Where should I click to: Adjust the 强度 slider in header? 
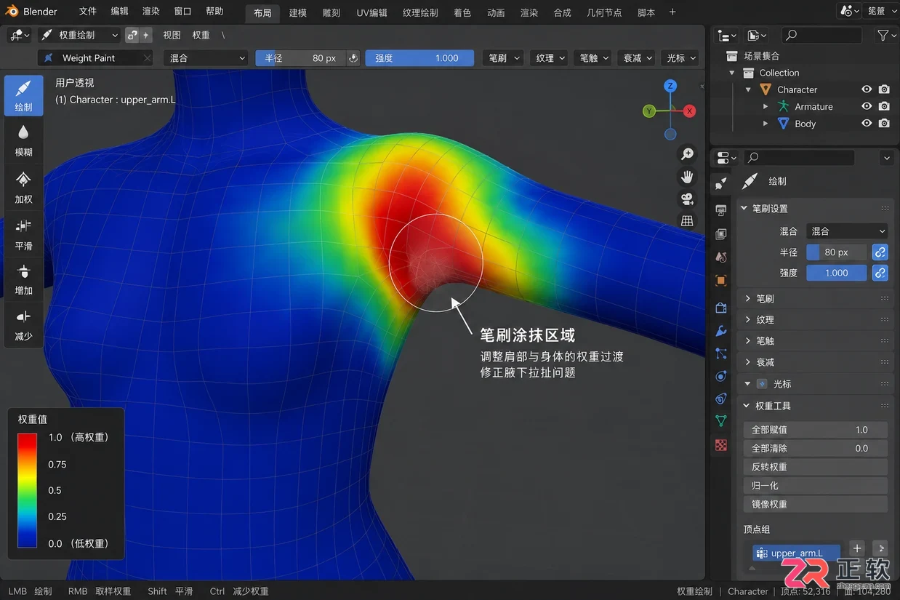coord(419,58)
